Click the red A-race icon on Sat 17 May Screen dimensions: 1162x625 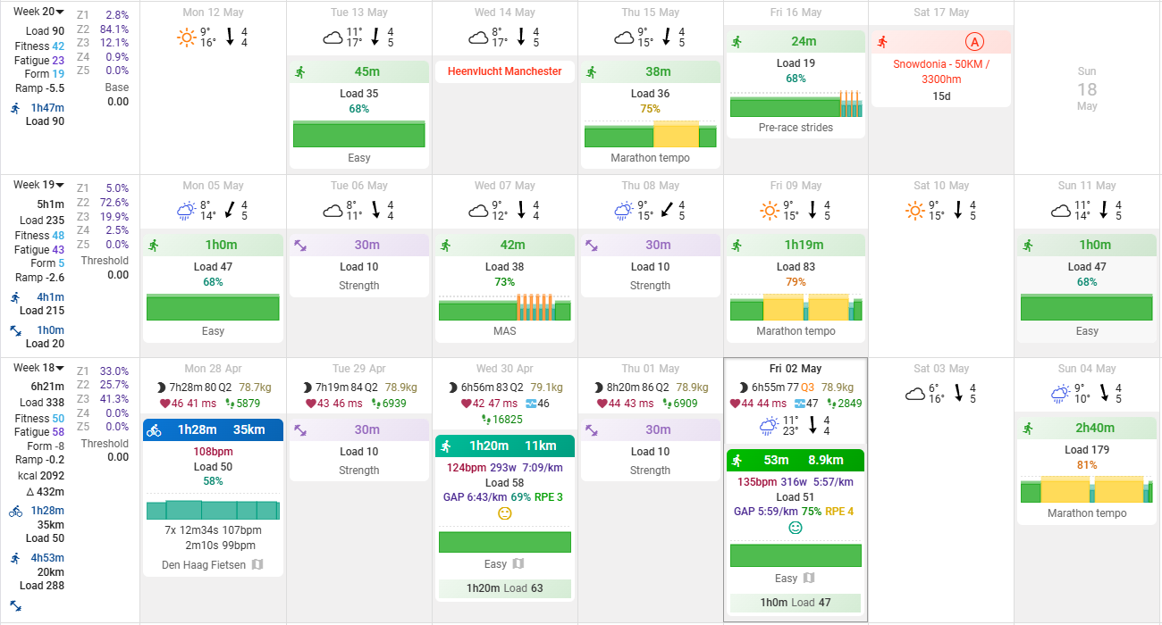(973, 41)
